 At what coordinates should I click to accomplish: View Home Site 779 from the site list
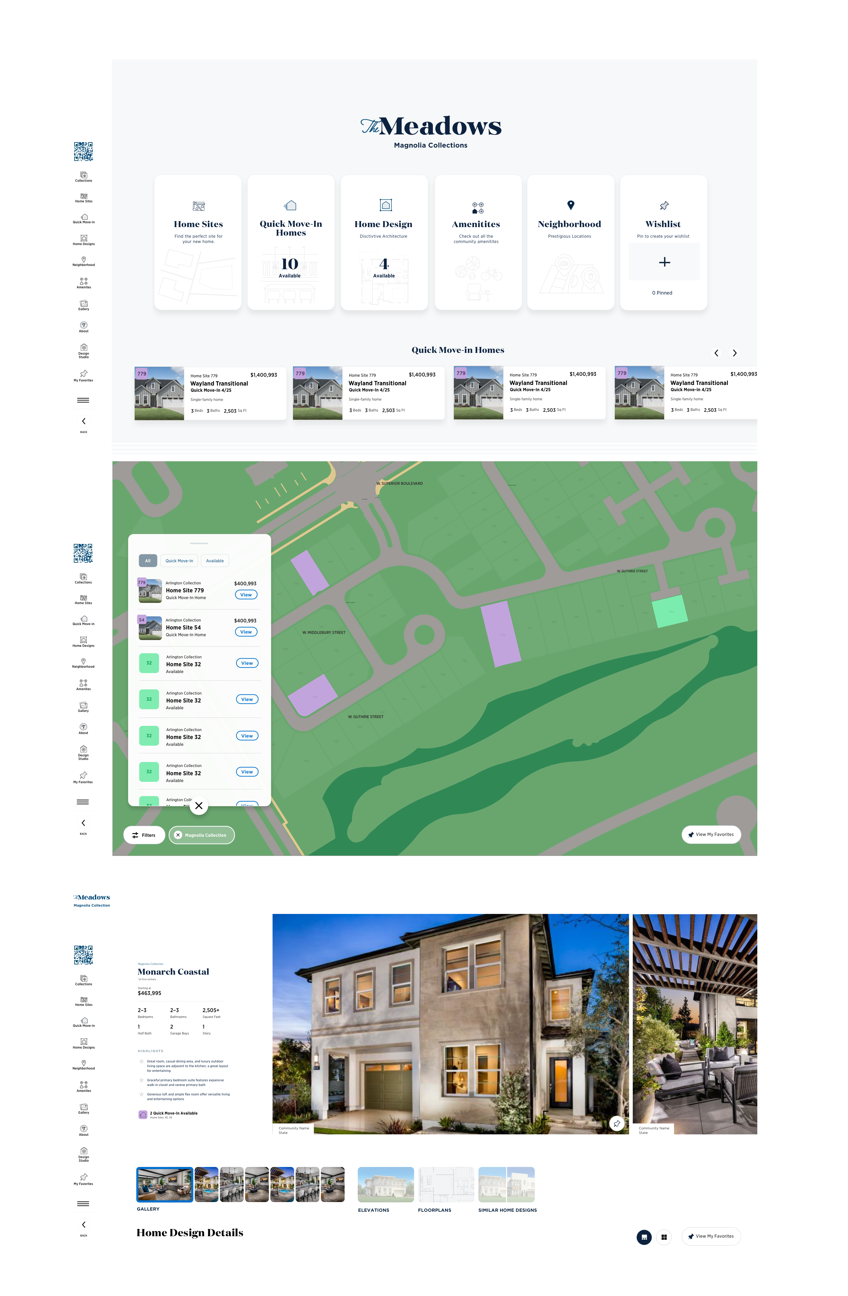pos(246,595)
